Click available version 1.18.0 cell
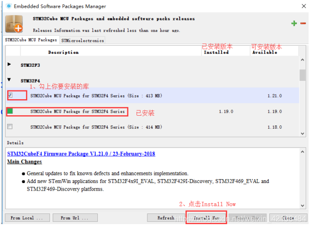The image size is (311, 228). [x=275, y=127]
